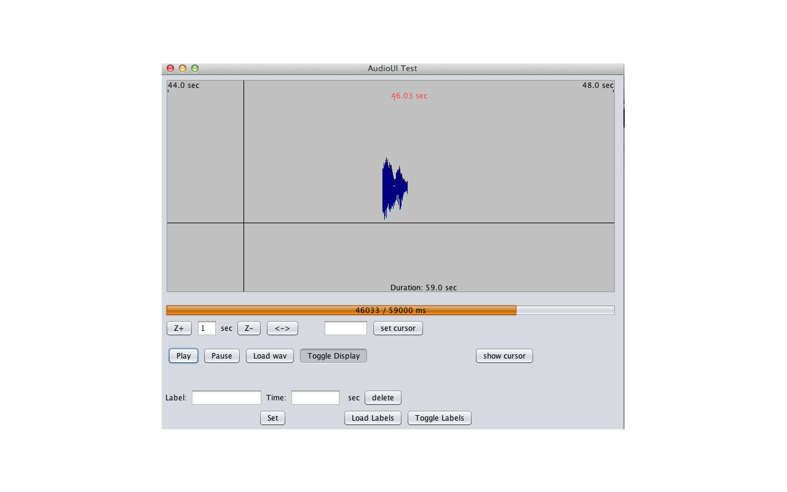This screenshot has width=787, height=492.
Task: Focus the cursor position input field
Action: pyautogui.click(x=346, y=328)
